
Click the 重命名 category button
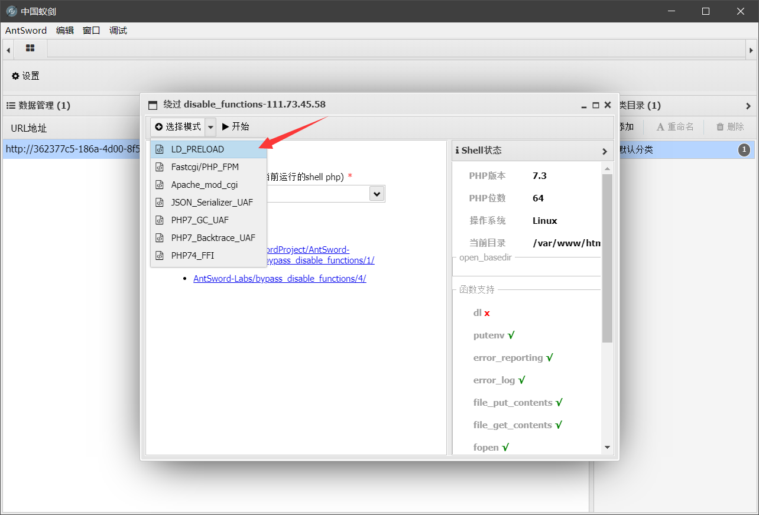(674, 127)
